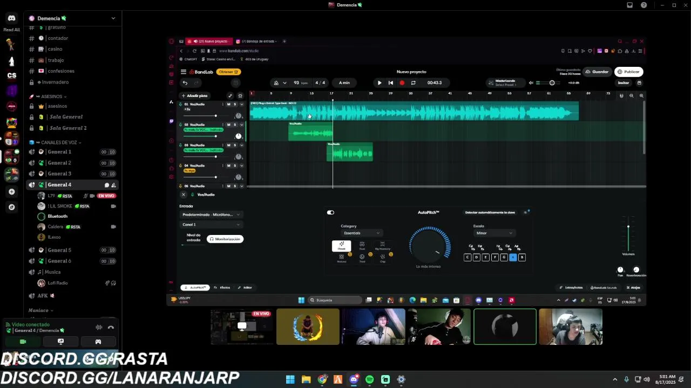Expand track 03 options chevron
Image resolution: width=691 pixels, height=388 pixels.
coord(241,145)
